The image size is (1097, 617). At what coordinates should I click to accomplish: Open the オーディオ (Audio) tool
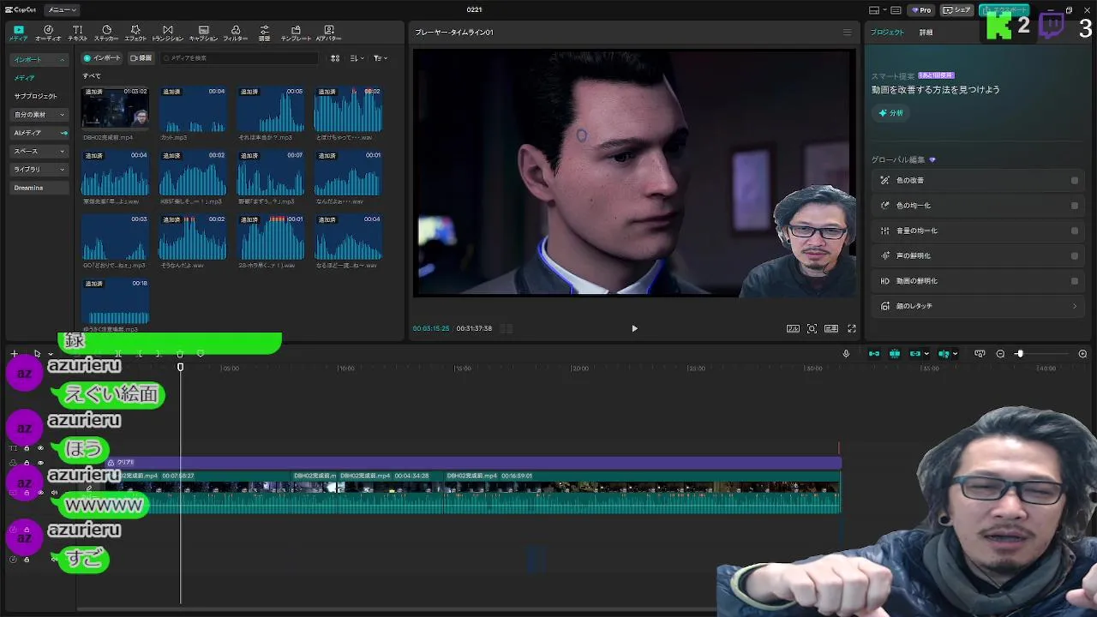point(48,33)
